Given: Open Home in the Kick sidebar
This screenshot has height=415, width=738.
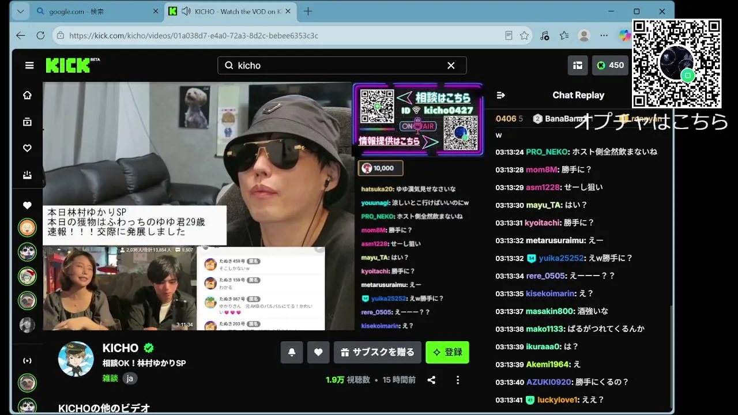Looking at the screenshot, I should click(x=27, y=95).
